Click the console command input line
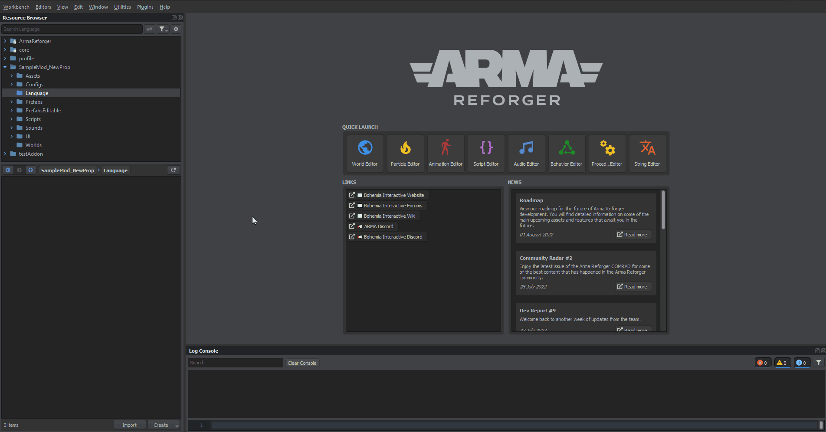This screenshot has width=826, height=432. (514, 425)
